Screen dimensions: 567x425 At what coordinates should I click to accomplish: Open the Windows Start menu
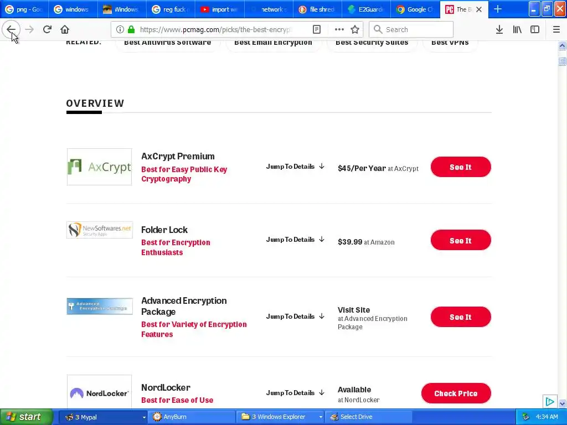(26, 417)
